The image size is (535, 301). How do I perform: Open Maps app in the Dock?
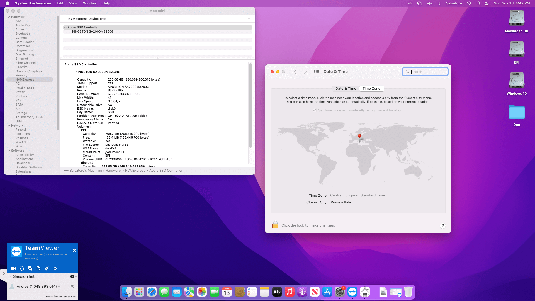(189, 292)
